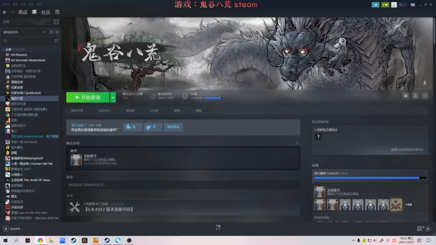Click the thumbs-down 否 button
This screenshot has width=436, height=245.
click(153, 127)
